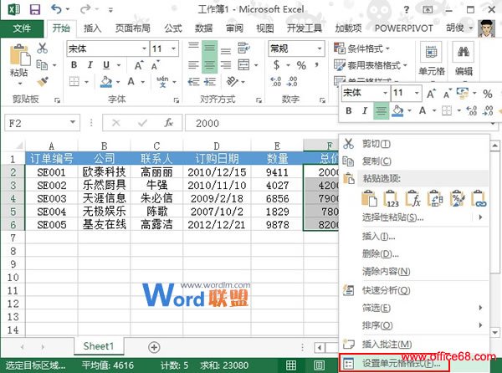Toggle Center align in floating mini toolbar
This screenshot has width=502, height=373.
pyautogui.click(x=381, y=110)
